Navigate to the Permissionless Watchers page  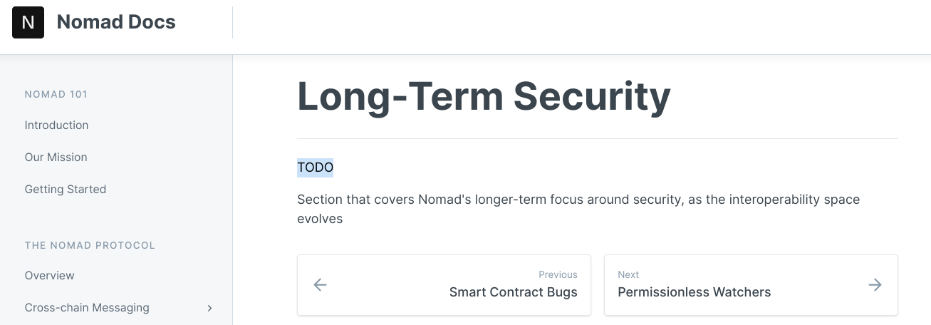click(x=694, y=292)
